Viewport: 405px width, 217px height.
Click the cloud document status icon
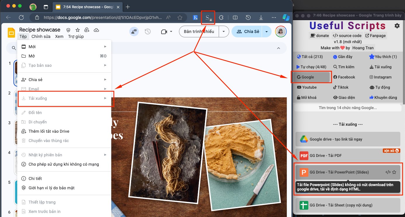[96, 30]
